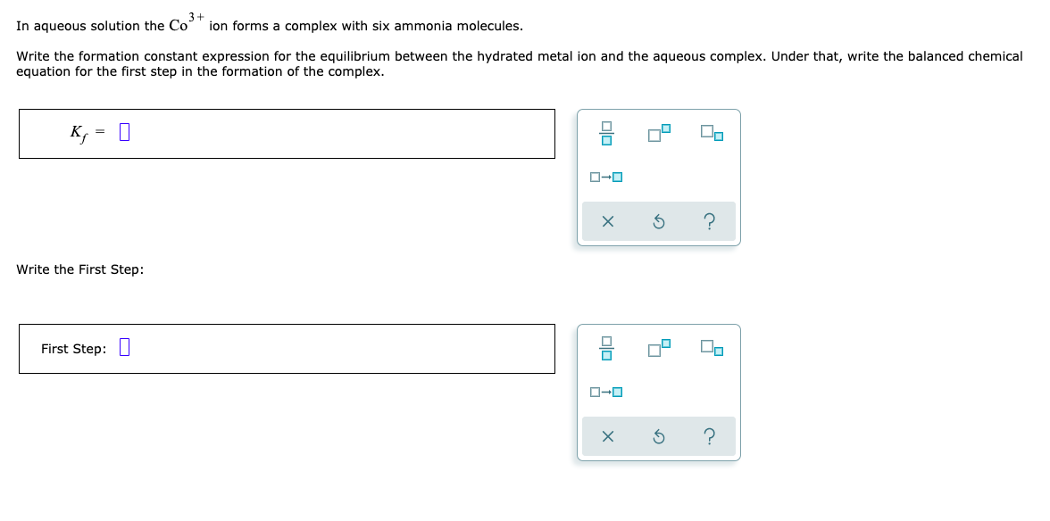Undo the First Step equation entry
Screen dimensions: 1050x521
point(658,436)
